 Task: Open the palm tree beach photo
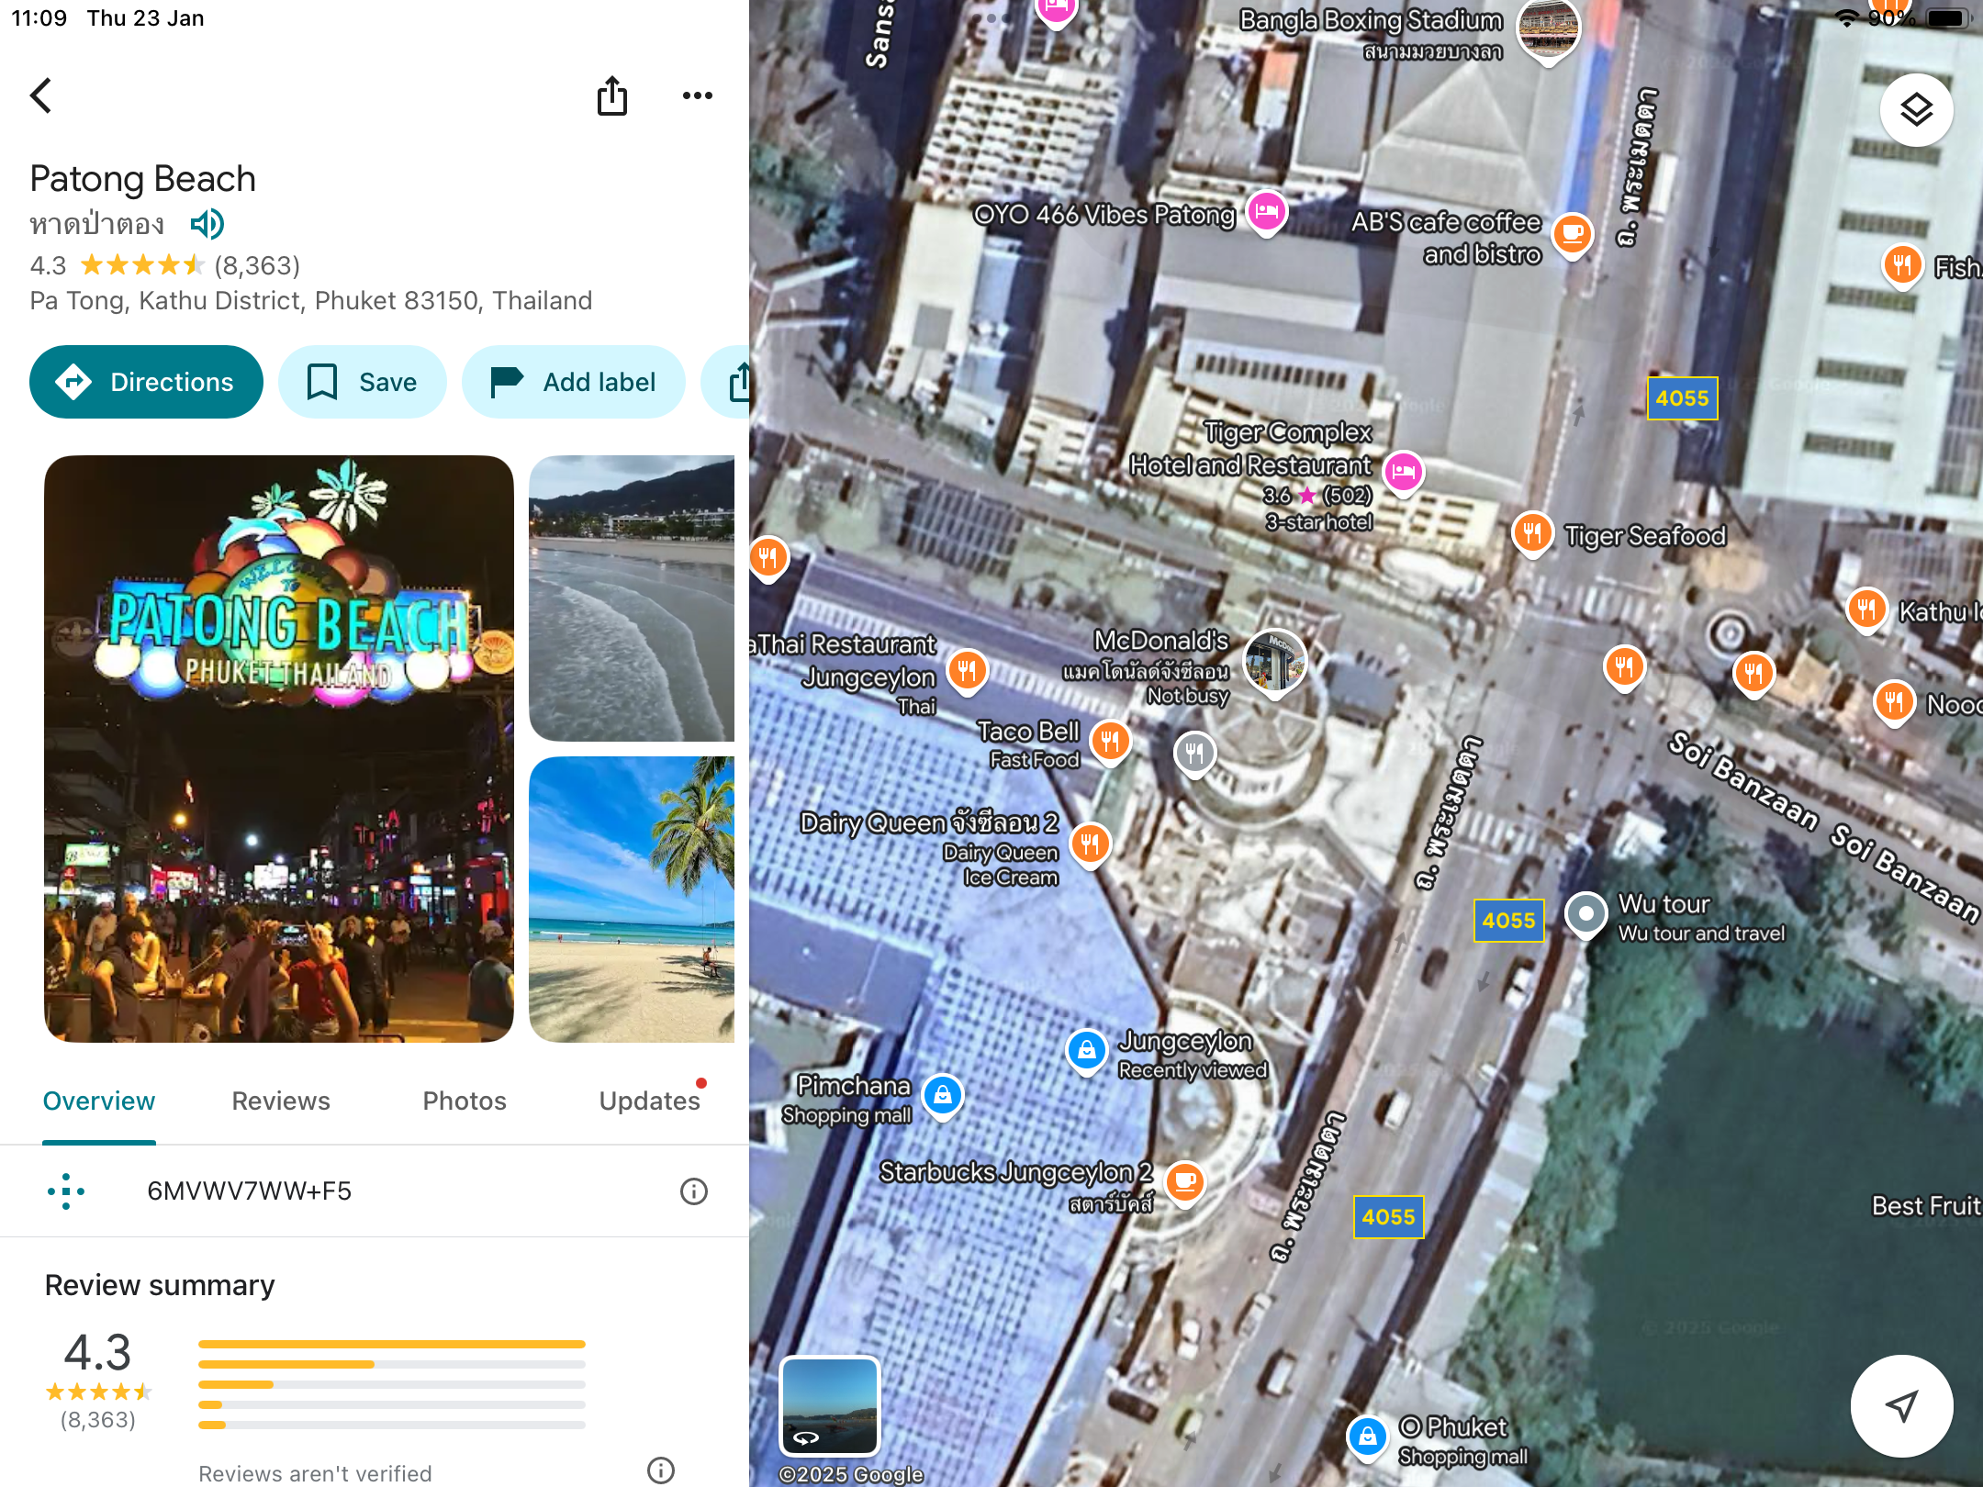632,900
